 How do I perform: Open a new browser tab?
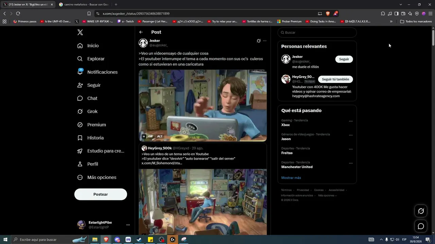pos(116,4)
